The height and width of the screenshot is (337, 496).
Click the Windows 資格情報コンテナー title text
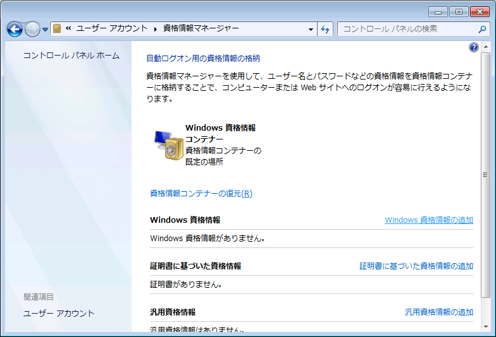click(220, 134)
